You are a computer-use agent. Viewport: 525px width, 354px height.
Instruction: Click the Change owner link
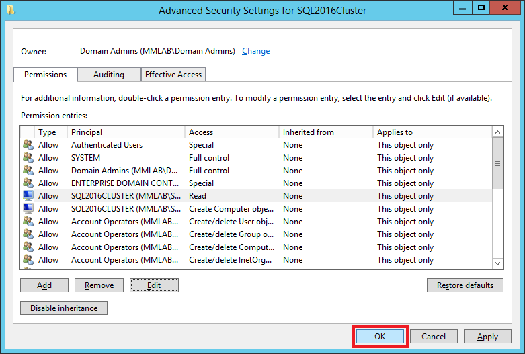(255, 51)
